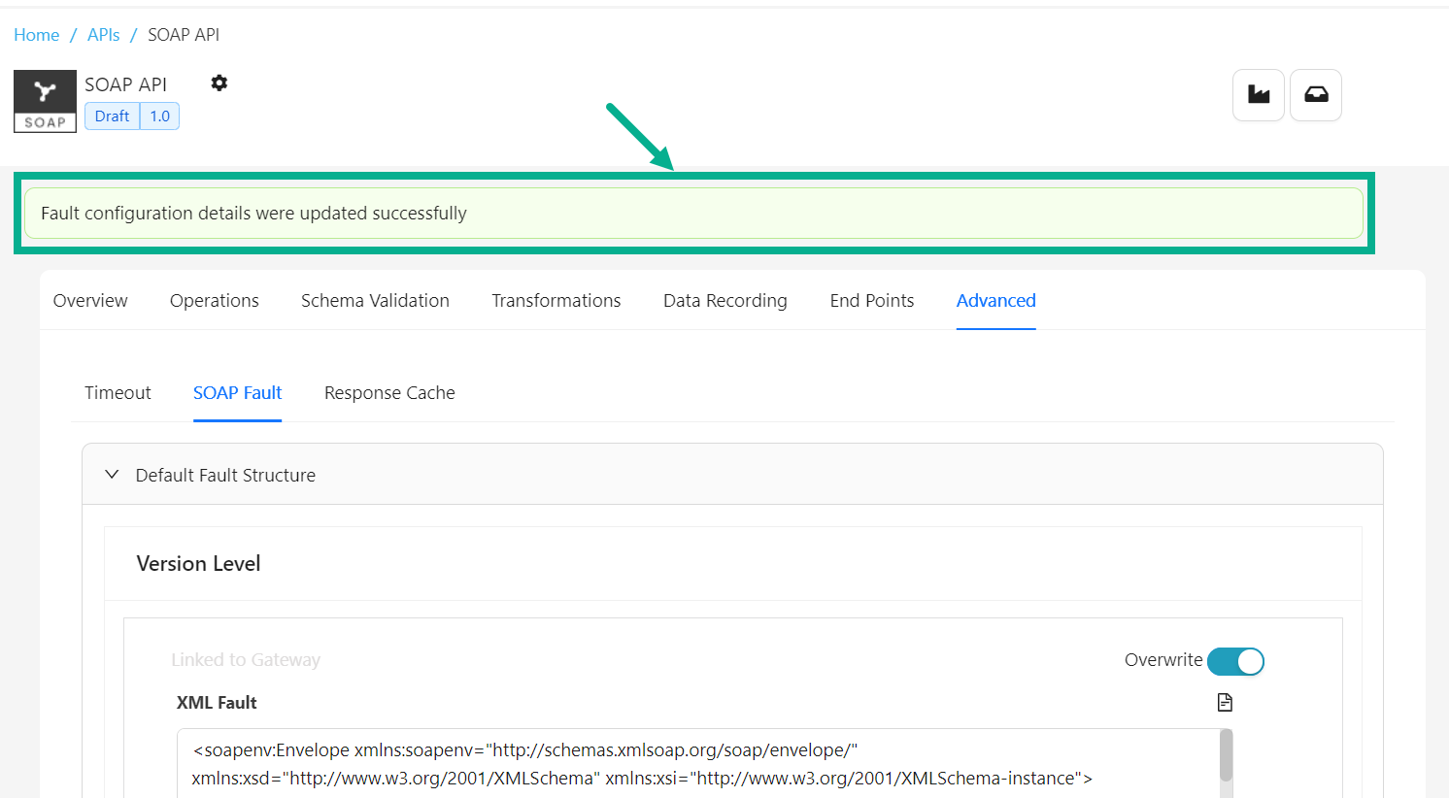
Task: Go to APIs breadcrumb link
Action: [x=104, y=35]
